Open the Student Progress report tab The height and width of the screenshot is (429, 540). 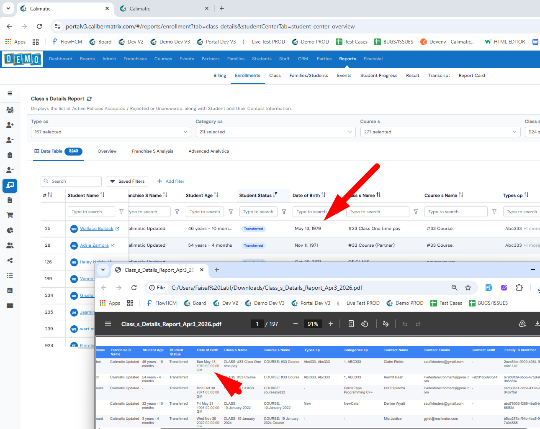[378, 76]
